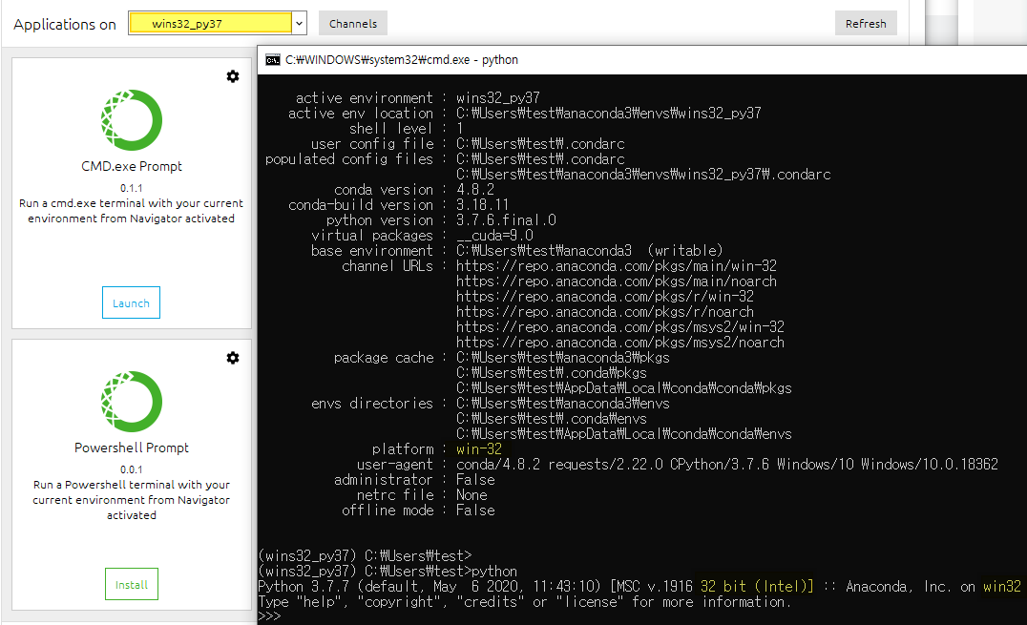Click the 'Applications on' label

[65, 24]
